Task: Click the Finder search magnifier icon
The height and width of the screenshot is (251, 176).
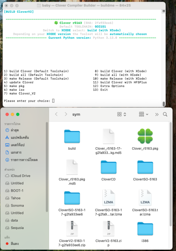Action: (x=165, y=114)
